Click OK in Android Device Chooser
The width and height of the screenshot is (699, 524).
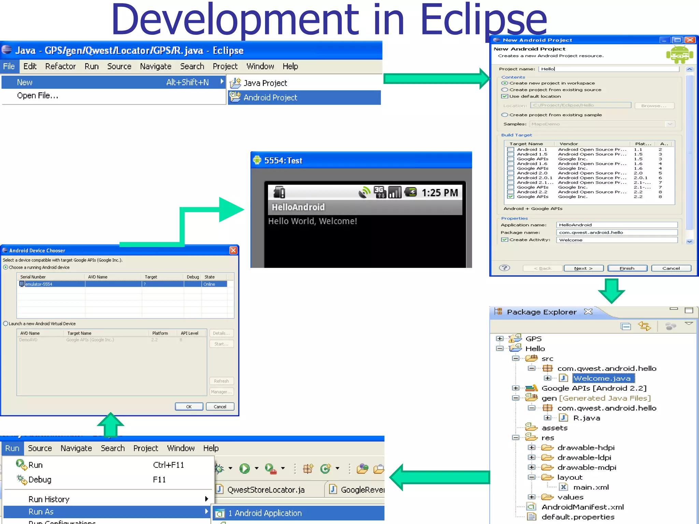189,407
